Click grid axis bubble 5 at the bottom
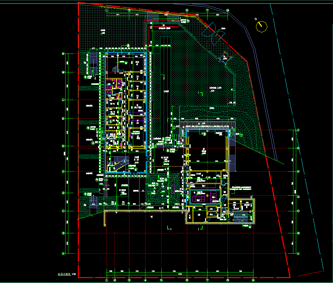 point(161,280)
